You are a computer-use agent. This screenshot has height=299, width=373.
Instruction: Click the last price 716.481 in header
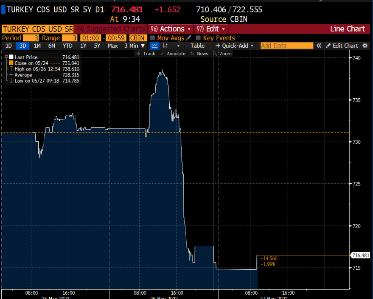[x=127, y=9]
